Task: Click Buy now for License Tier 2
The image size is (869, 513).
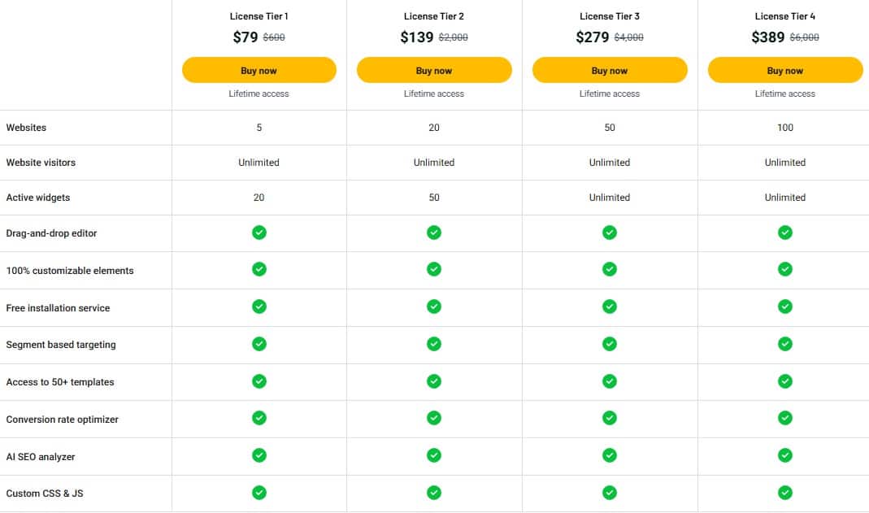Action: 434,71
